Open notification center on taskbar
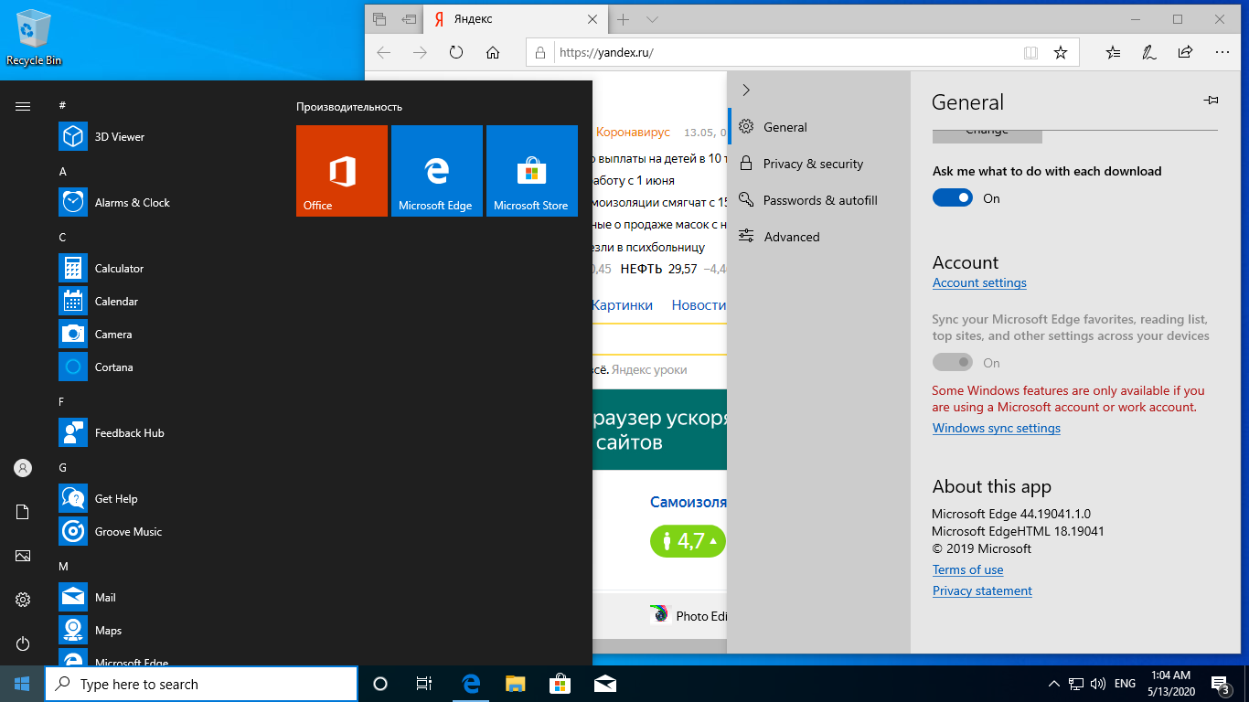 (1221, 684)
